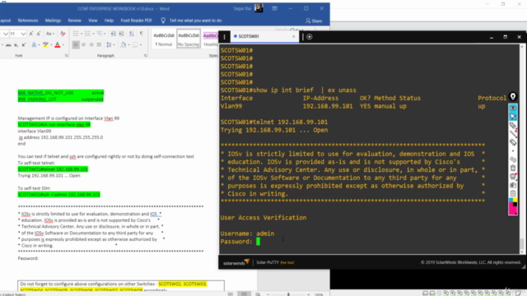Decrease paragraph indent in Word
The width and height of the screenshot is (527, 296).
[x=114, y=34]
